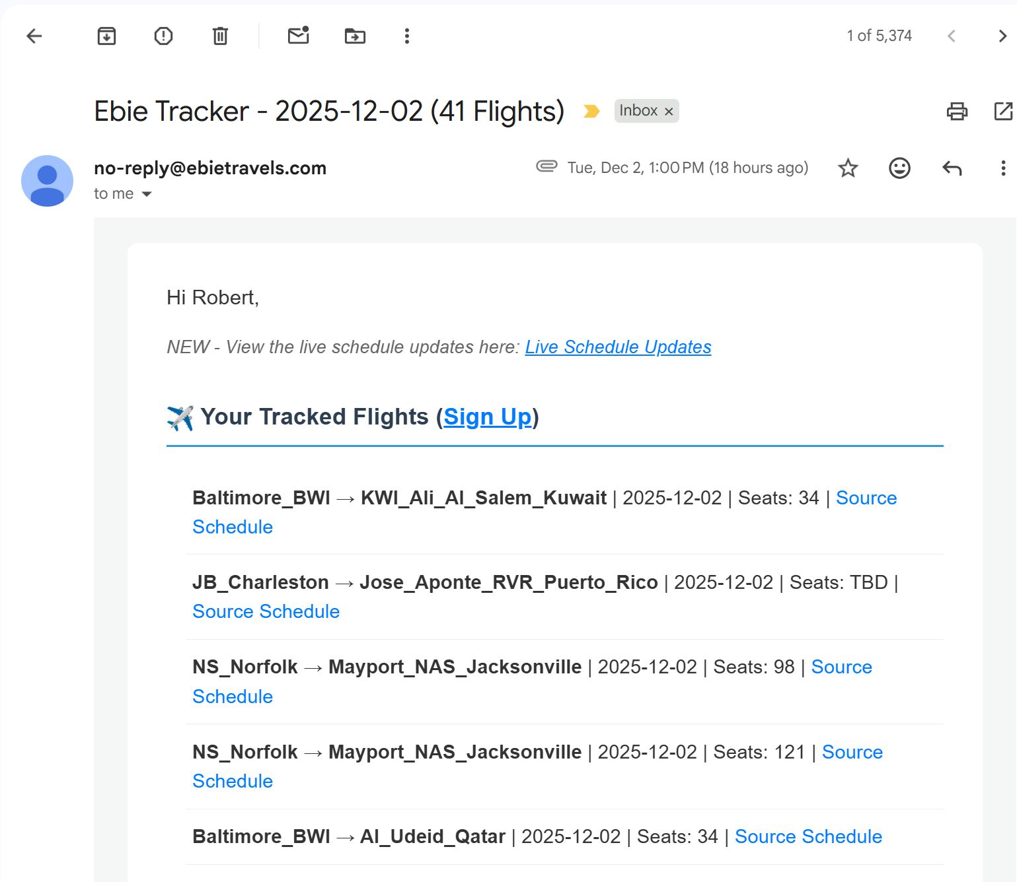This screenshot has width=1017, height=882.
Task: Mark the email as unread
Action: point(299,36)
